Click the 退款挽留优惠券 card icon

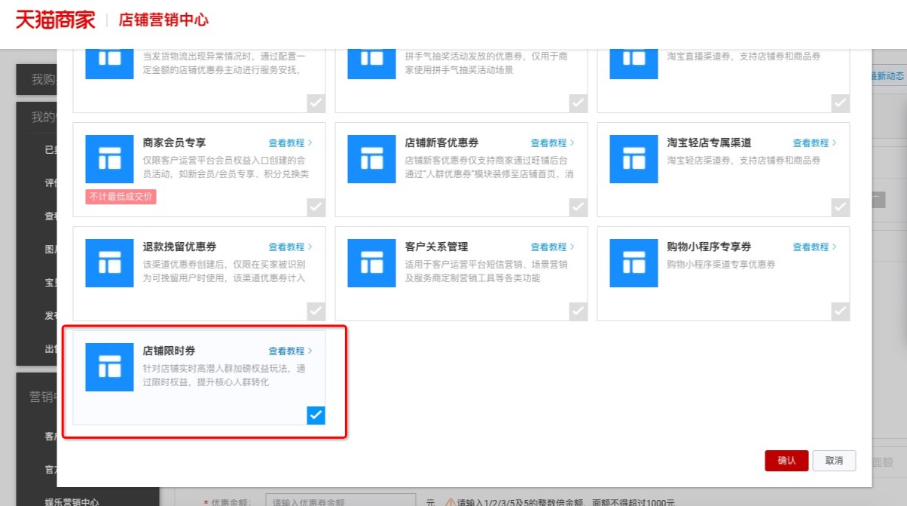click(110, 263)
